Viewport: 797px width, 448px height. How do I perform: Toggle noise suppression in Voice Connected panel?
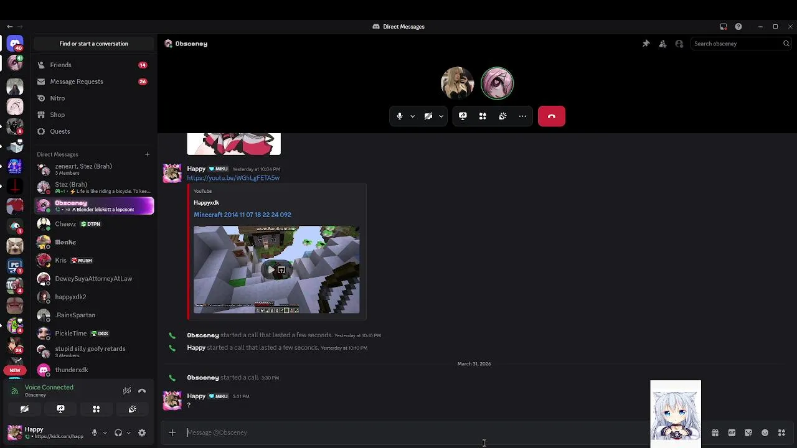click(x=127, y=391)
